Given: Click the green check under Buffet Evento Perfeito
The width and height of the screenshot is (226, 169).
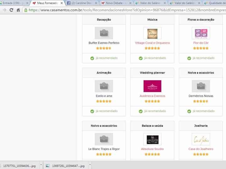Looking at the screenshot, I should (x=92, y=58).
